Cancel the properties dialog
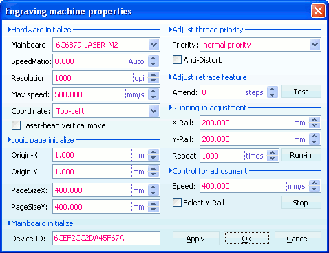The image size is (329, 253). [298, 239]
